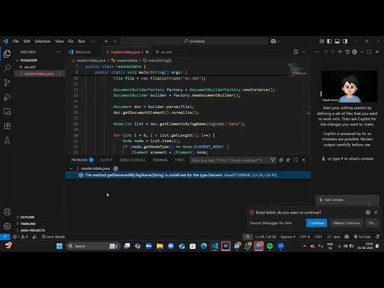The width and height of the screenshot is (384, 288).
Task: Open the Source Control view
Action: (7, 83)
